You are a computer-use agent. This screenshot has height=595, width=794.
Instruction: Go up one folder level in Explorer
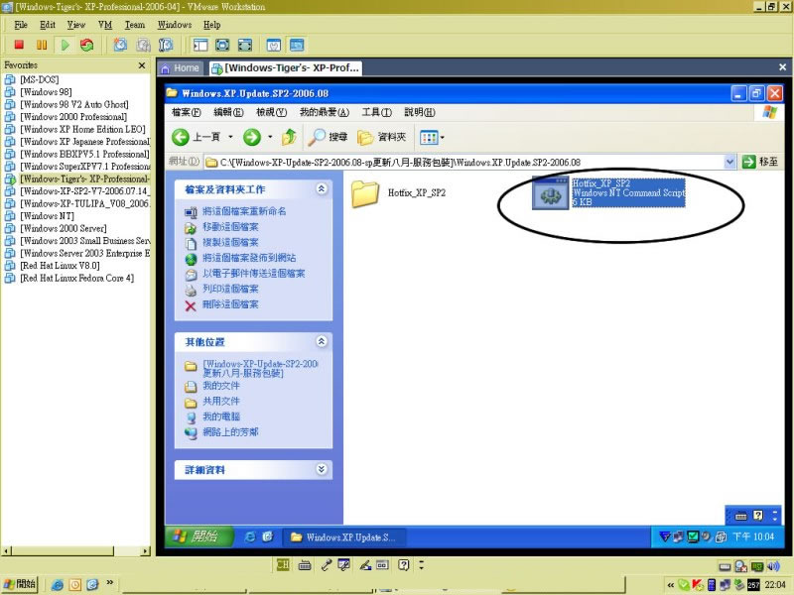(x=289, y=137)
